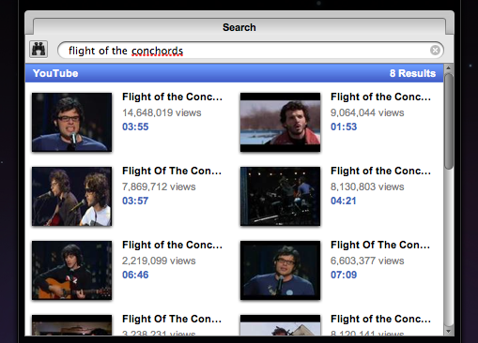Open thumbnail of video with 2,219,099 views

71,270
